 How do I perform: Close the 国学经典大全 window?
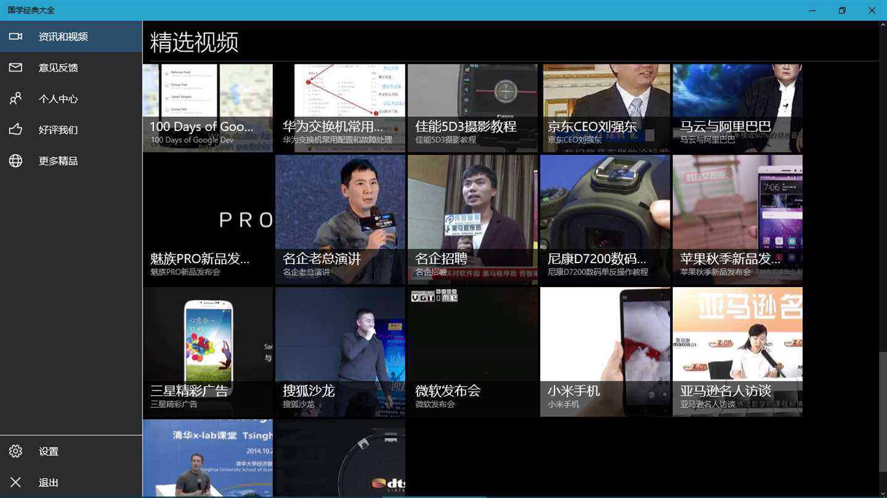point(872,10)
